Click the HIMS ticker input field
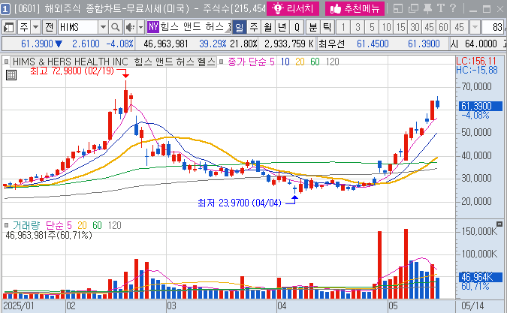The image size is (507, 313). [78, 28]
